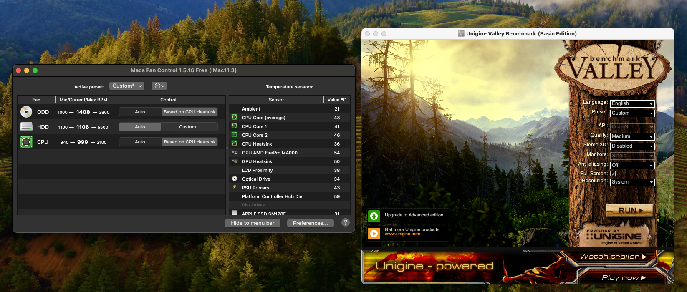Click the HDD current RPM value 1106
687x292 pixels.
83,127
